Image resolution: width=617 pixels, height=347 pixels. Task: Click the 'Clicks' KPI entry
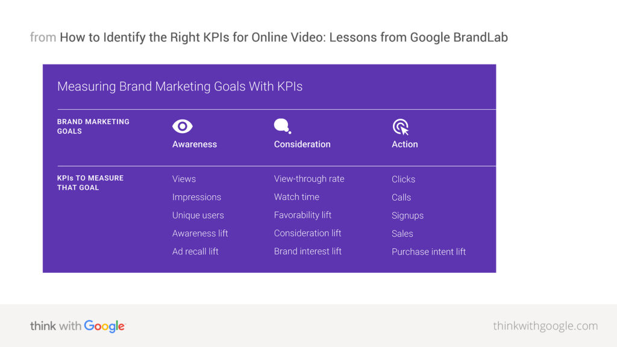coord(403,180)
